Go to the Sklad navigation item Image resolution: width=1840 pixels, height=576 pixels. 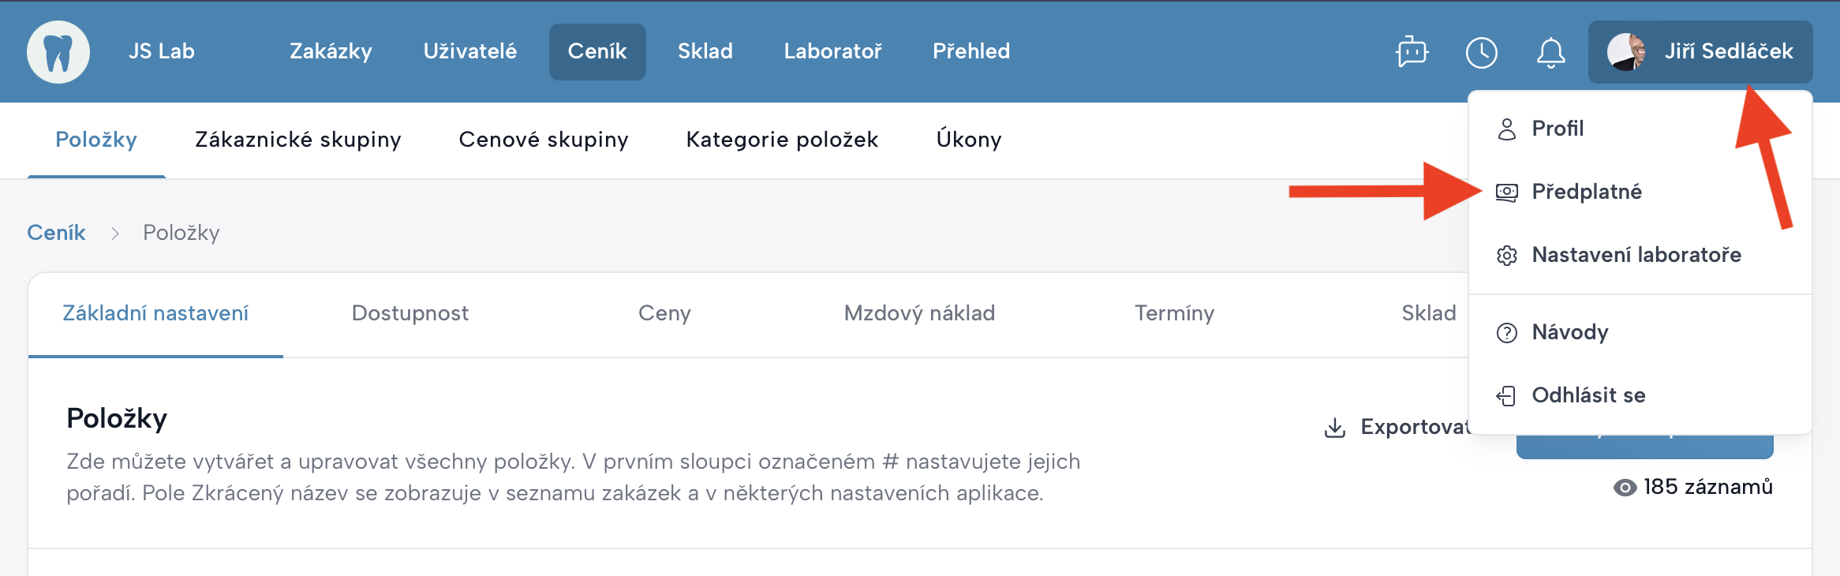click(705, 52)
